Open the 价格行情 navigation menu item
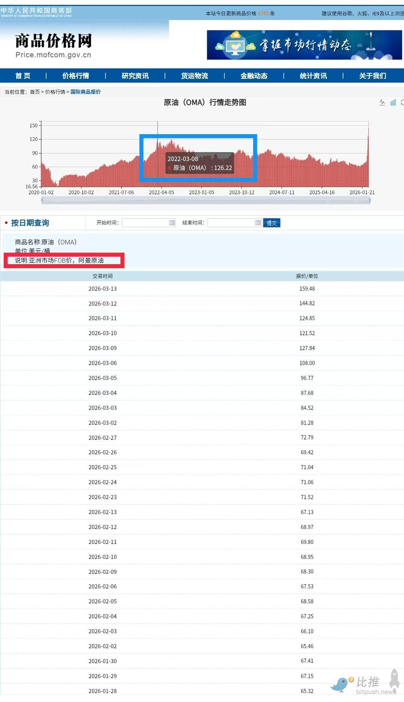This screenshot has height=702, width=404. pos(76,76)
